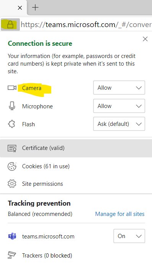Open the Camera permission Allow dropdown
152x264 pixels.
tap(119, 87)
